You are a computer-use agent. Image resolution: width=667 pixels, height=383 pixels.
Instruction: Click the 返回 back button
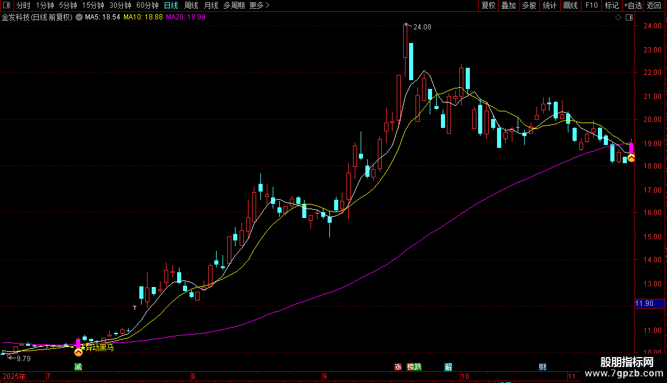[654, 5]
